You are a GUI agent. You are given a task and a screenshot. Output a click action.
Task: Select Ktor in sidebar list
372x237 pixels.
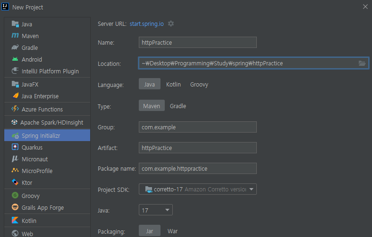point(47,182)
